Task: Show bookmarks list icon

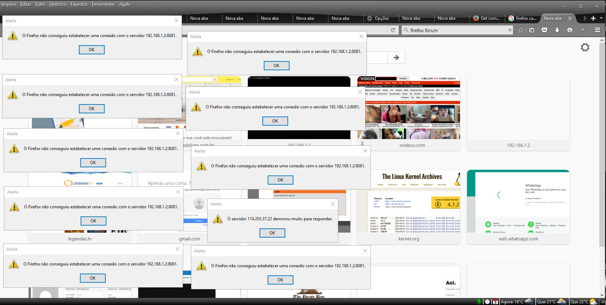Action: coord(532,30)
